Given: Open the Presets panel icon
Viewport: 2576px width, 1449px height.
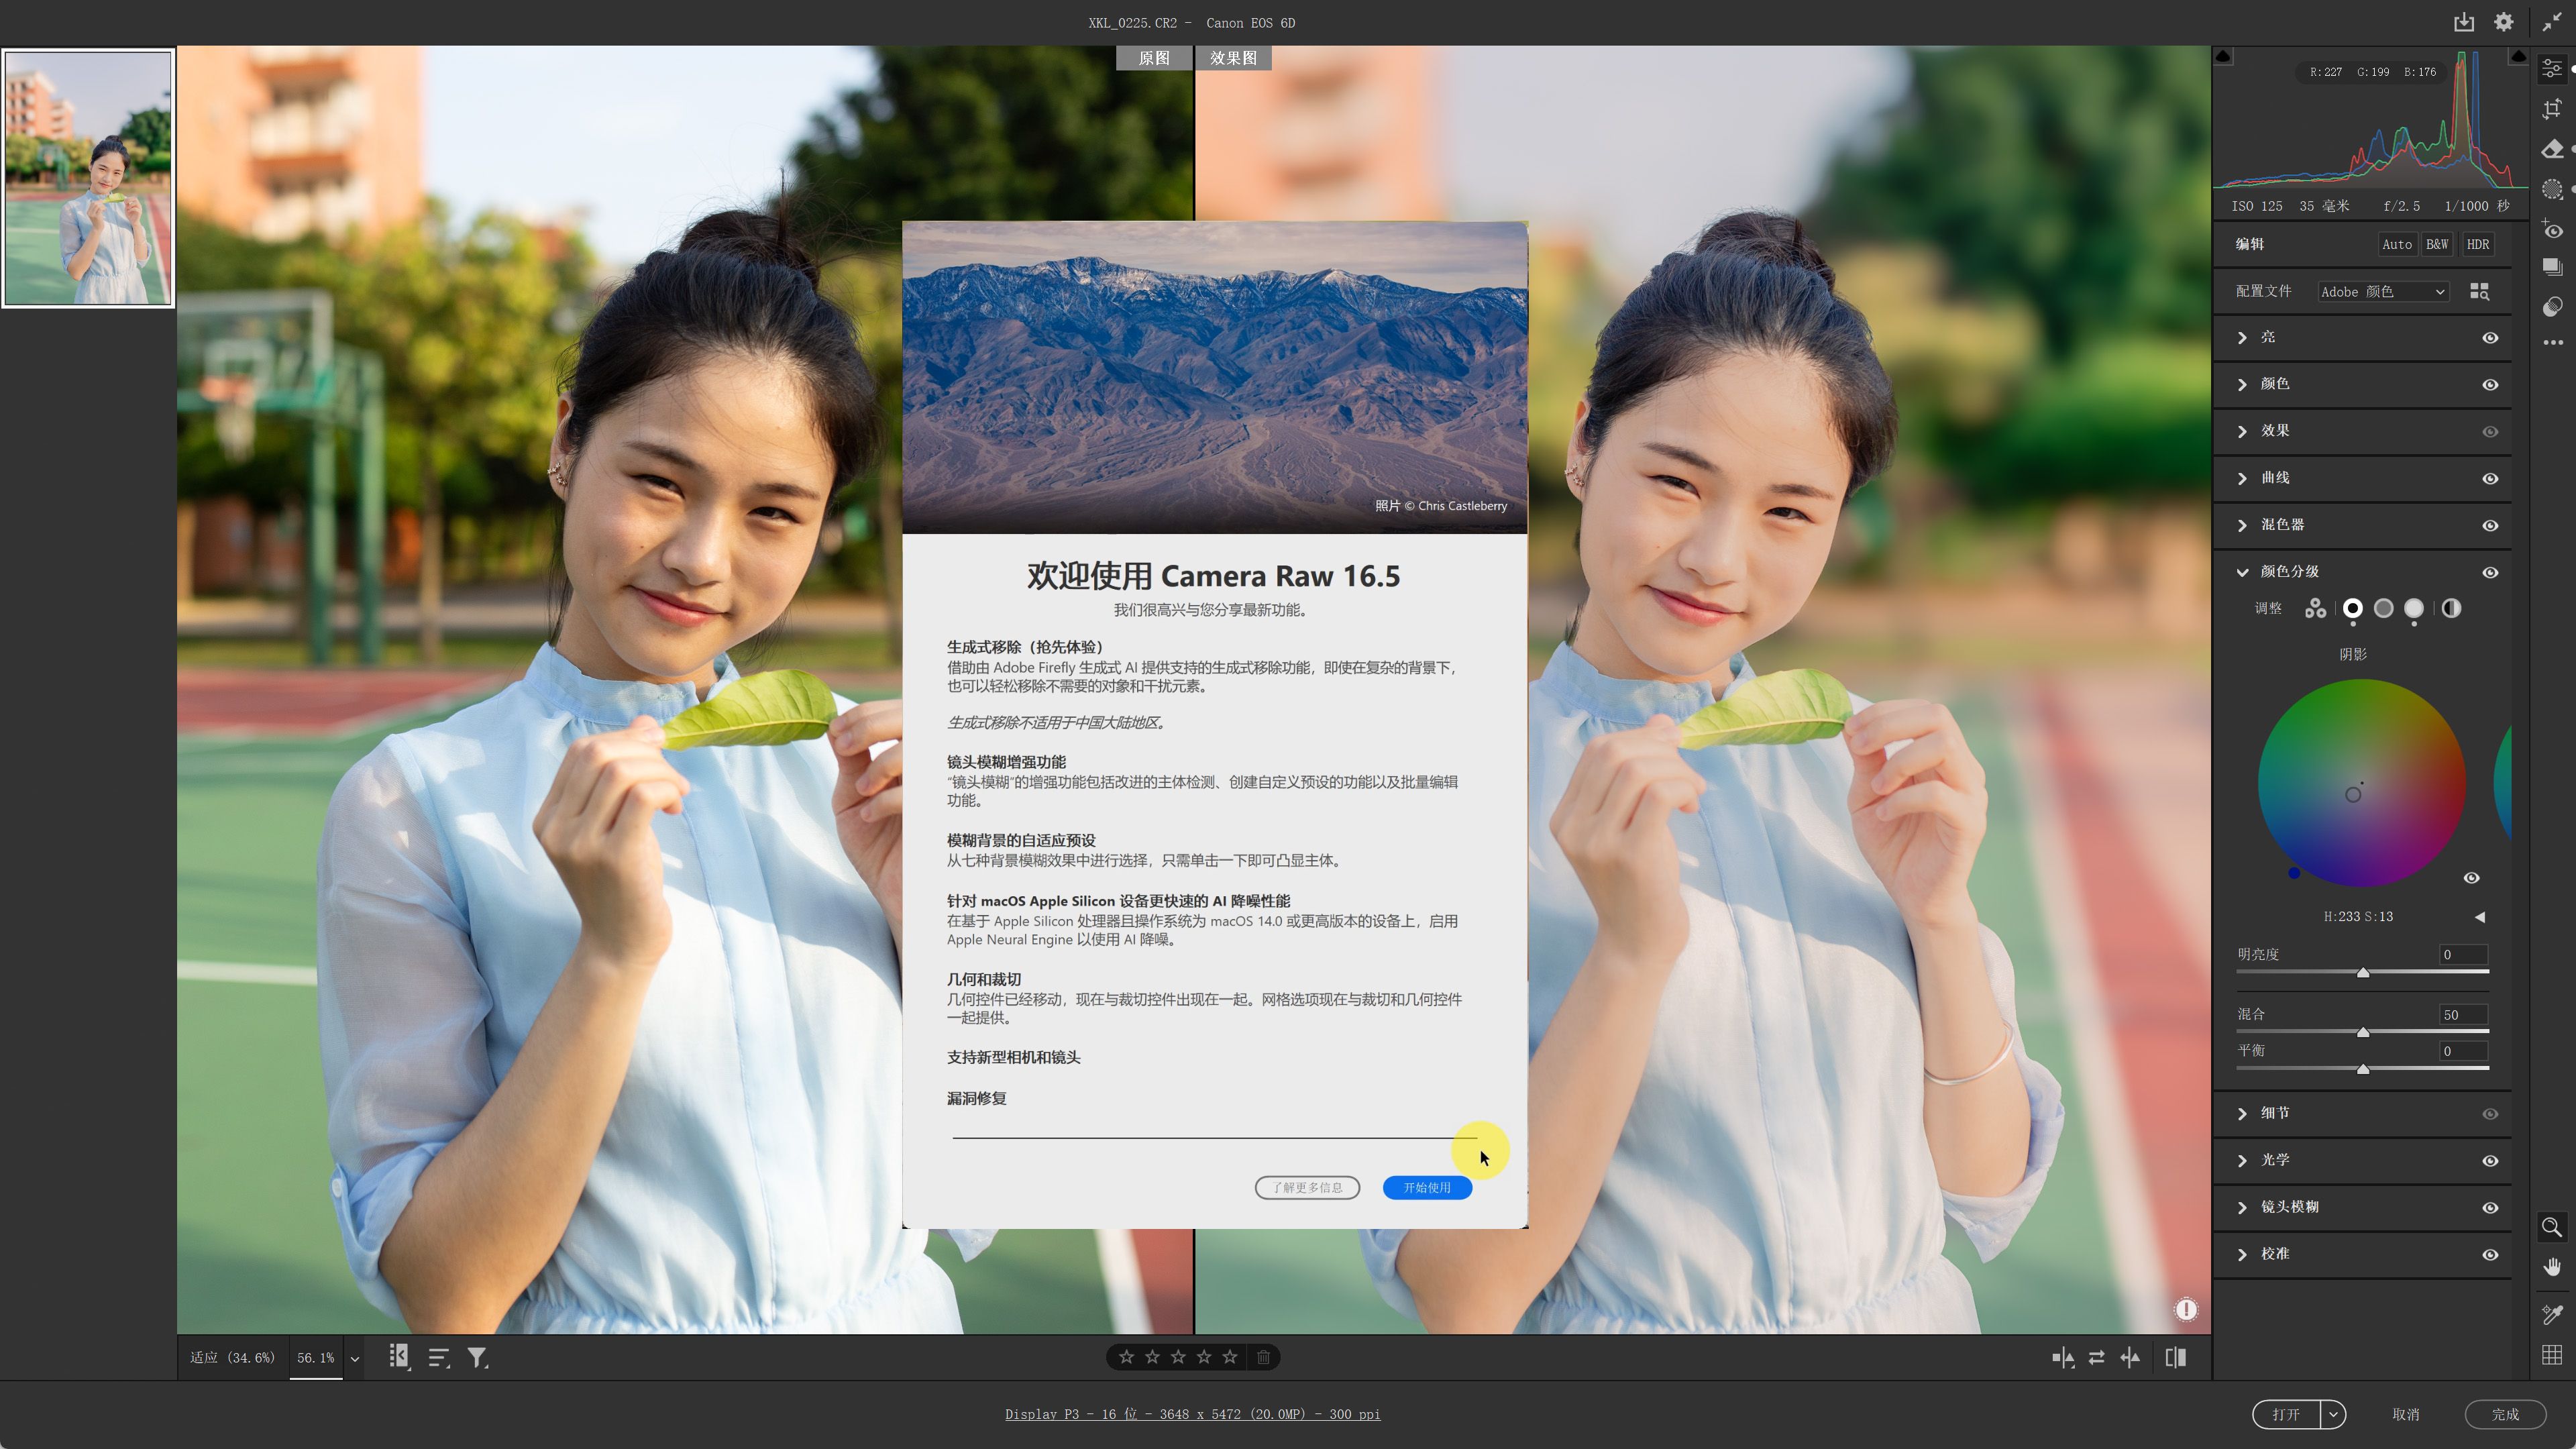Looking at the screenshot, I should (2553, 306).
